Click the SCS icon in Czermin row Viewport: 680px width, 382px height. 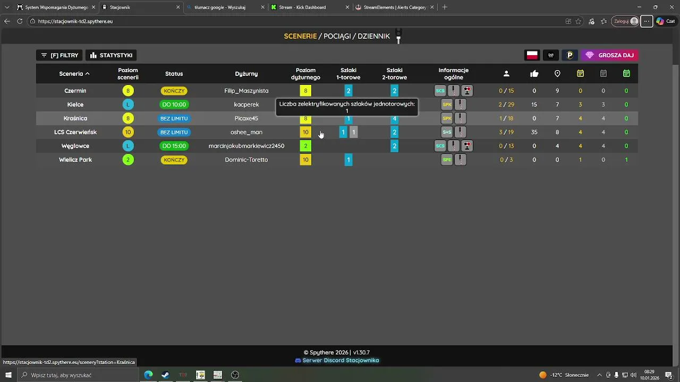pos(440,91)
